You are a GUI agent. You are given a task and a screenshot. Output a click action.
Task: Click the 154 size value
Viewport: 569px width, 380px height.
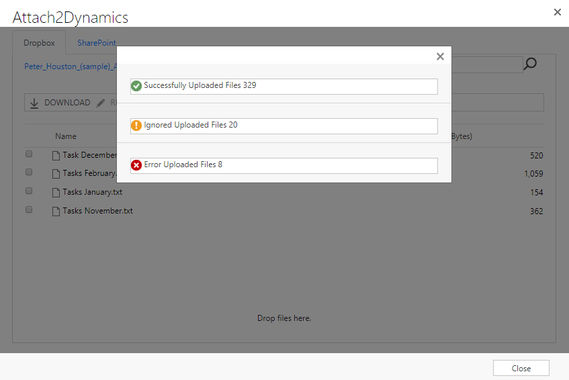536,193
